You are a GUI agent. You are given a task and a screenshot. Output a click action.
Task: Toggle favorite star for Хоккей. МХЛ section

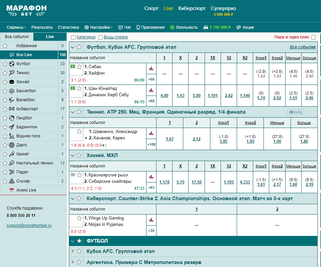coord(79,155)
